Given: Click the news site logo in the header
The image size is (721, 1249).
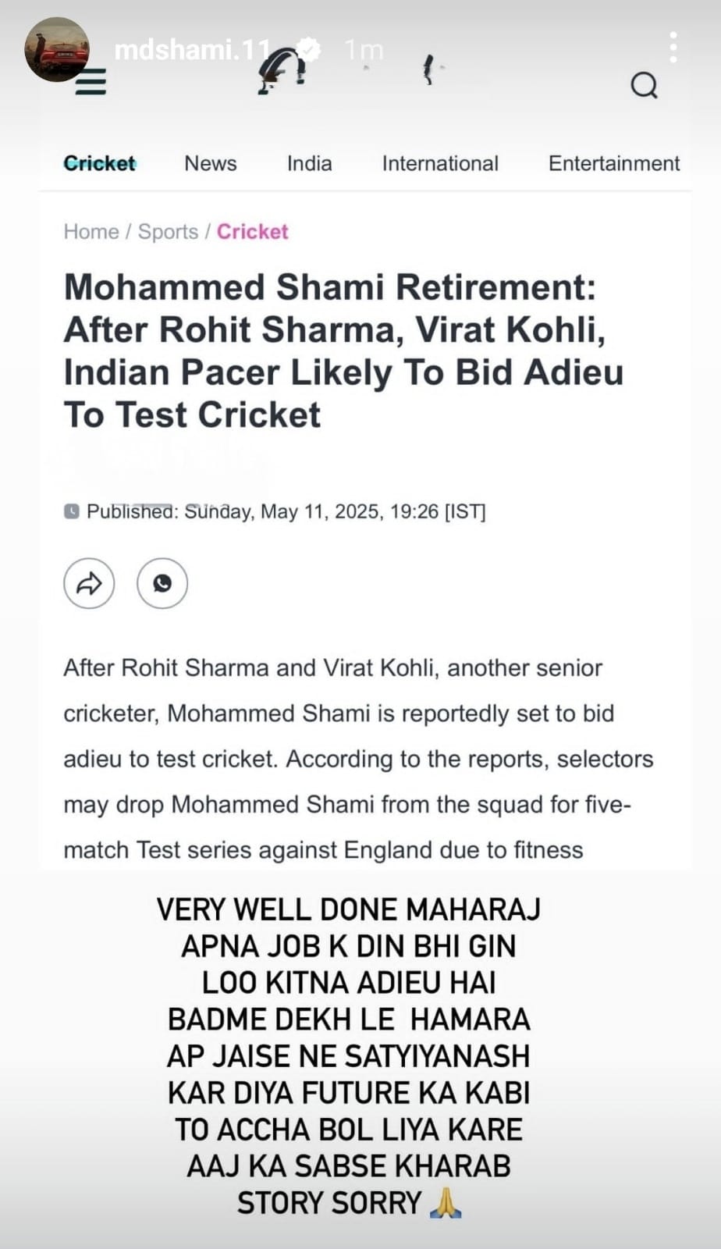Looking at the screenshot, I should (x=282, y=72).
